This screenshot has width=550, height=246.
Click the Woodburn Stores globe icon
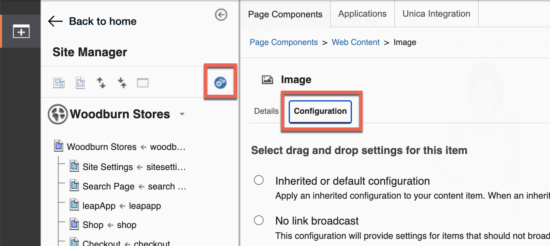click(58, 114)
